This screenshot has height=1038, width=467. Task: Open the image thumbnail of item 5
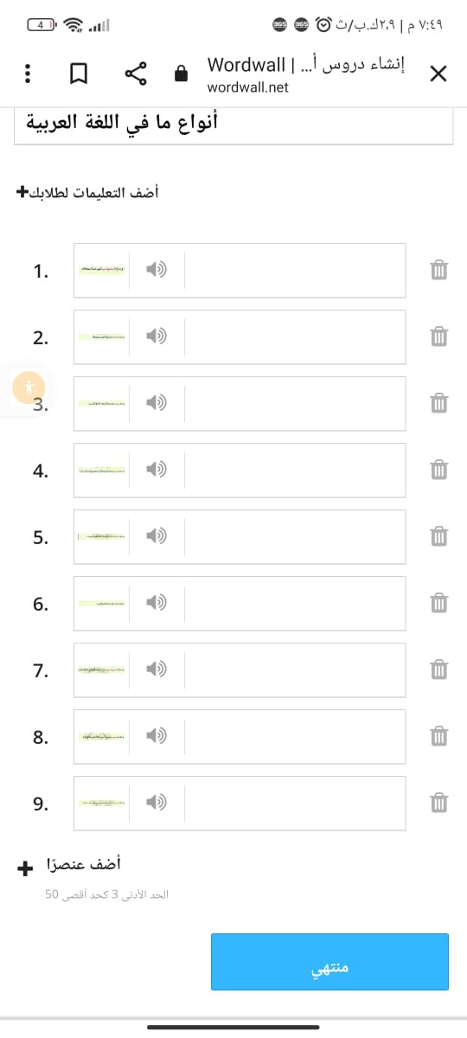pyautogui.click(x=102, y=536)
